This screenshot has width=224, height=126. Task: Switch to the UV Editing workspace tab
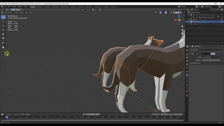pos(55,7)
